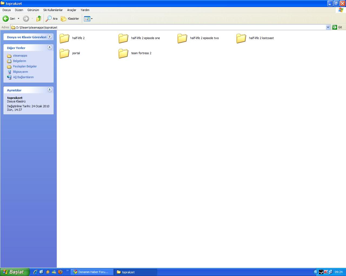Go to steamapps link
Screen dimensions: 346x276
click(20, 56)
